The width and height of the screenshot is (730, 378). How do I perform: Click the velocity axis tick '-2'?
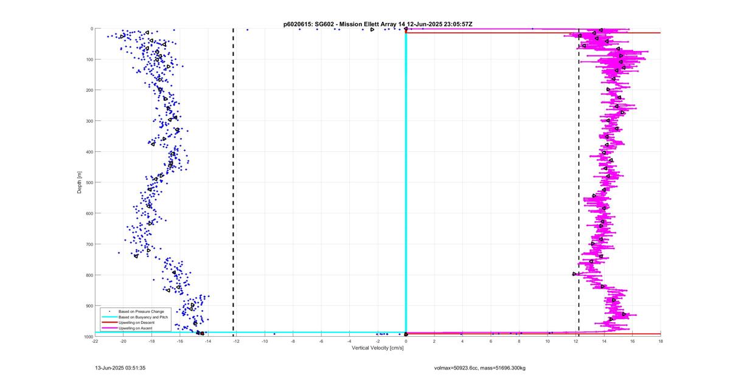point(378,342)
